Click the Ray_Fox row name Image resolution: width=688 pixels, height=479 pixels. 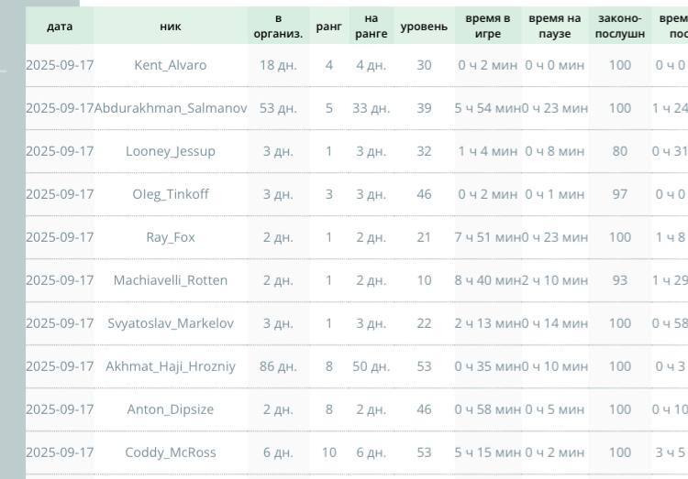(x=171, y=237)
